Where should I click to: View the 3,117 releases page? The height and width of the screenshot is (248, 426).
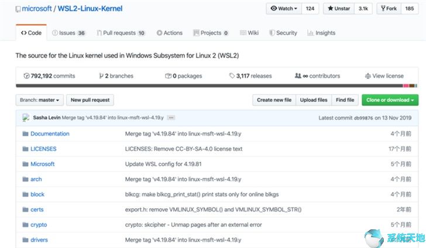point(250,76)
